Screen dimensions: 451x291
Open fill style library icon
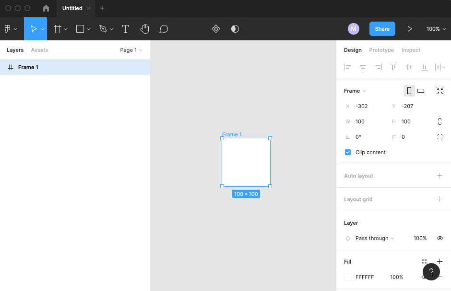click(x=424, y=261)
